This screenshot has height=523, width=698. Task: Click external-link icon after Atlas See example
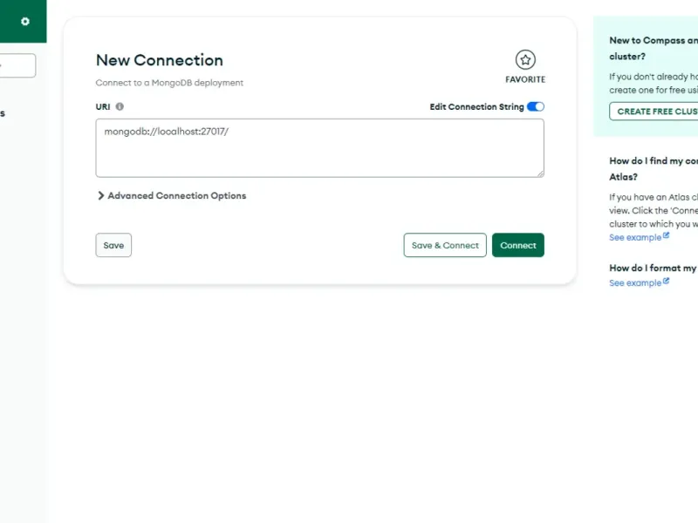(x=666, y=235)
